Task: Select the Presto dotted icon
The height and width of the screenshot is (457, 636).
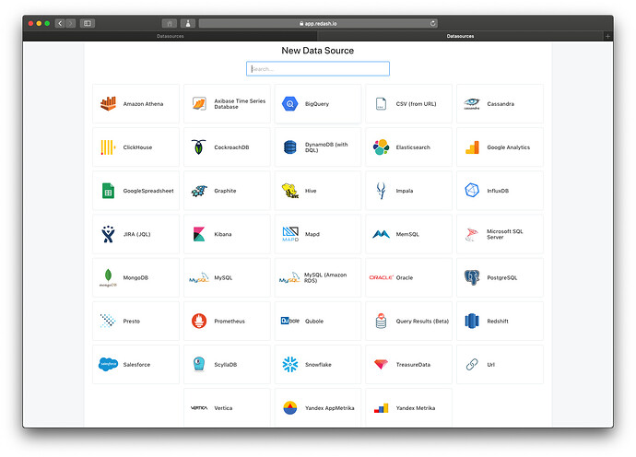Action: pos(108,321)
